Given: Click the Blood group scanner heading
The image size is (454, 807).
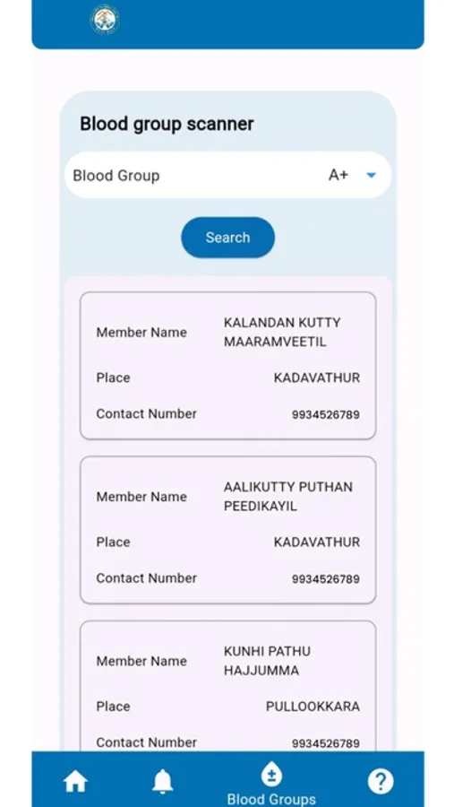Looking at the screenshot, I should (x=167, y=124).
